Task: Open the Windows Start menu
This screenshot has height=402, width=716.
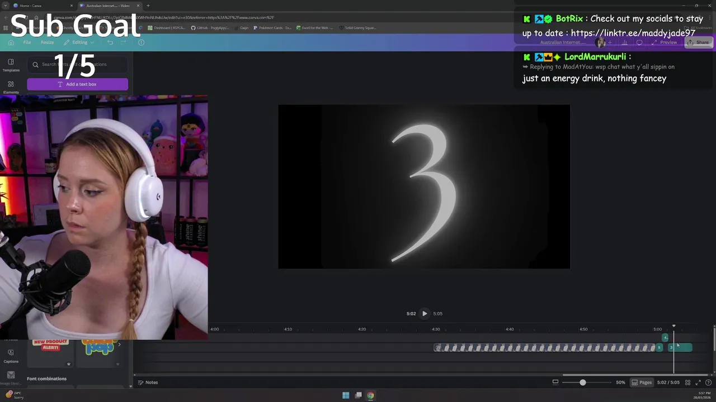Action: click(346, 395)
